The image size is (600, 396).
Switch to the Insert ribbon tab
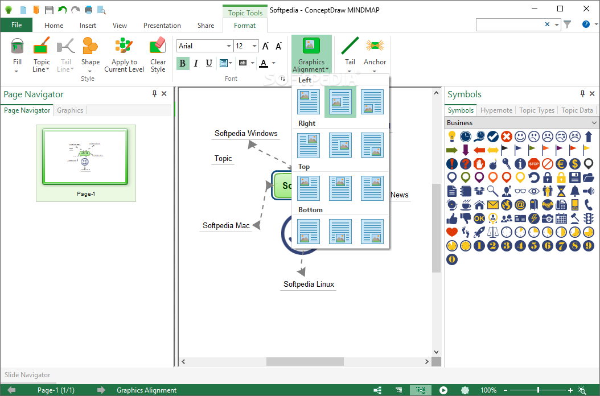point(88,25)
